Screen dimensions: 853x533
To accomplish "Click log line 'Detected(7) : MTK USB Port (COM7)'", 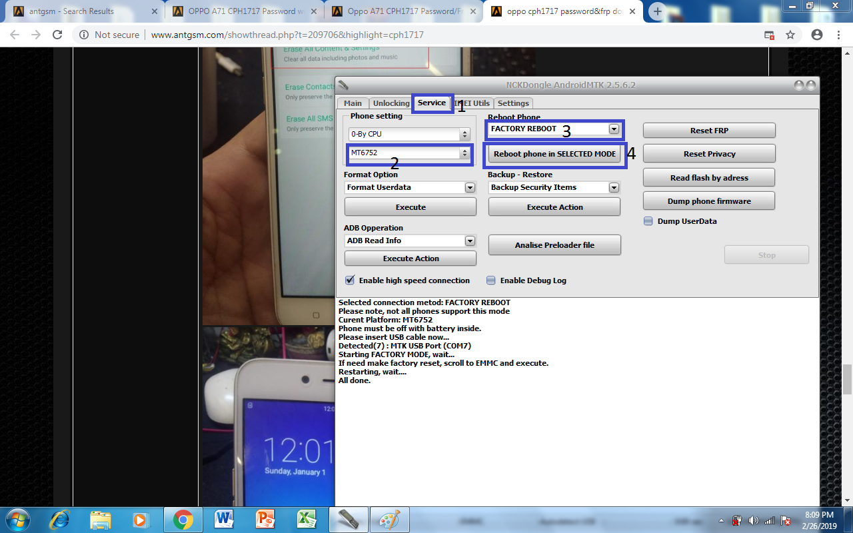I will [405, 346].
